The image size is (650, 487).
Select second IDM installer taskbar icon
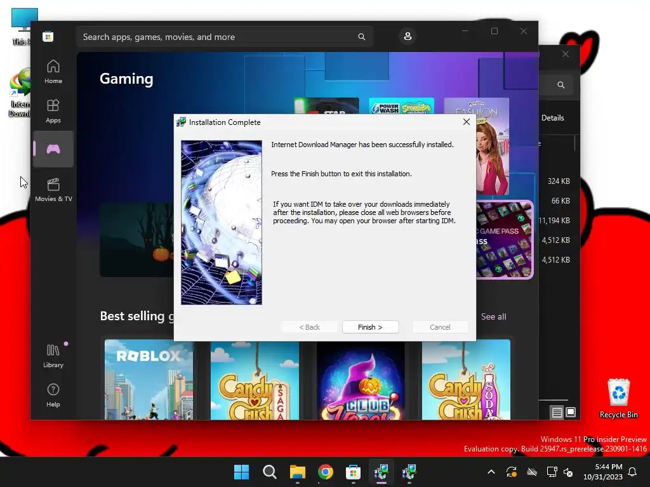click(x=409, y=472)
